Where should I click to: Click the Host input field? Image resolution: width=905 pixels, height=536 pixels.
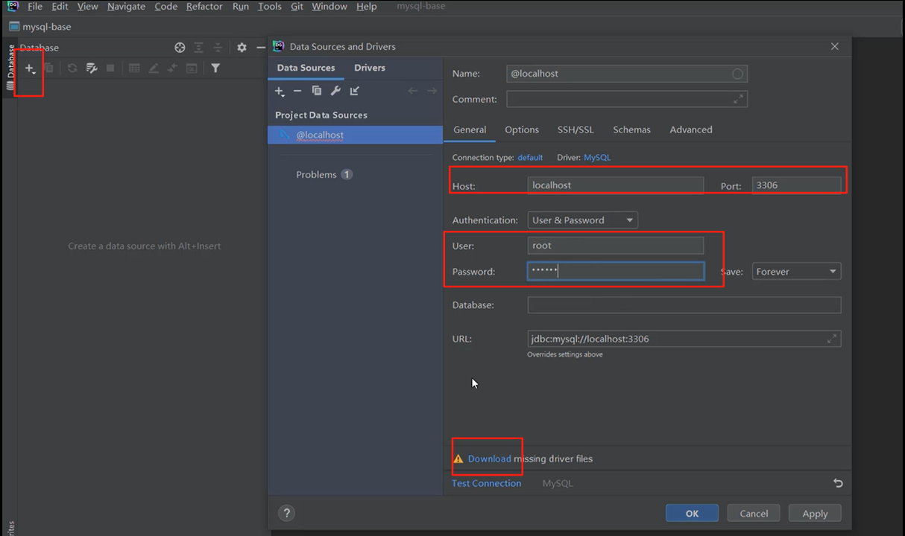point(616,185)
